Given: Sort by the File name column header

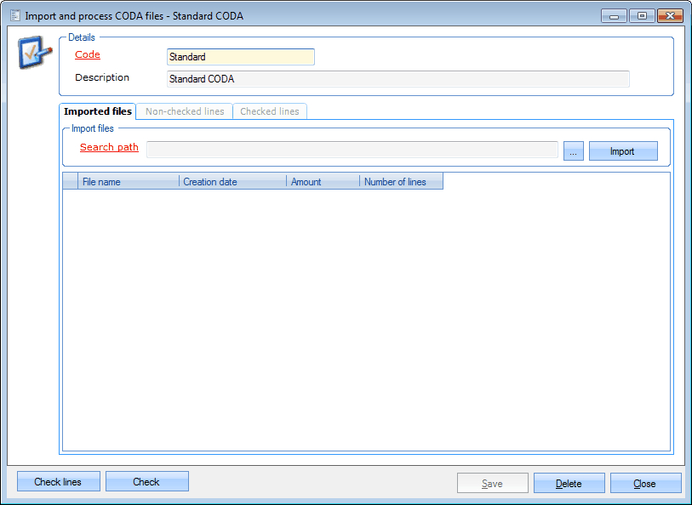Looking at the screenshot, I should [x=128, y=182].
